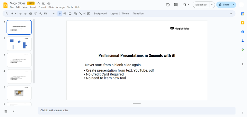Open Google Keep side panel
Viewport: 247px width, 117px height.
click(242, 23)
